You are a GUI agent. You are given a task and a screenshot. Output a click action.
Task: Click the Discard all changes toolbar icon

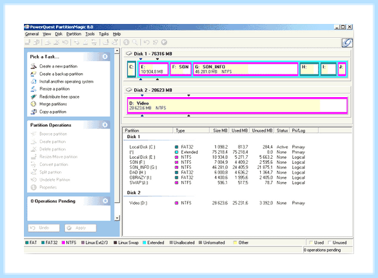pyautogui.click(x=155, y=42)
